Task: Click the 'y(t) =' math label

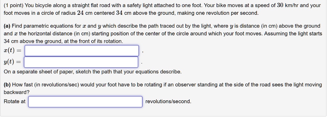Action: tap(12, 62)
